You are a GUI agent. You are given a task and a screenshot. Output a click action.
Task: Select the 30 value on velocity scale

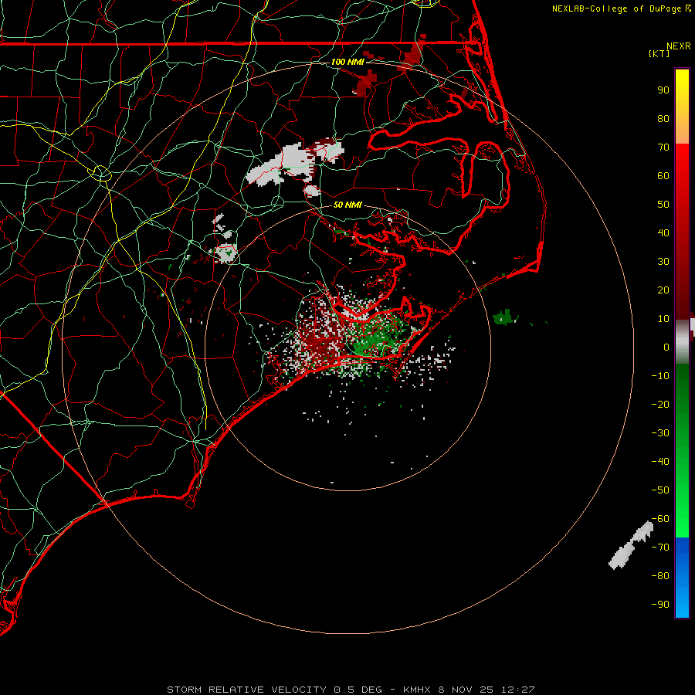tap(663, 262)
